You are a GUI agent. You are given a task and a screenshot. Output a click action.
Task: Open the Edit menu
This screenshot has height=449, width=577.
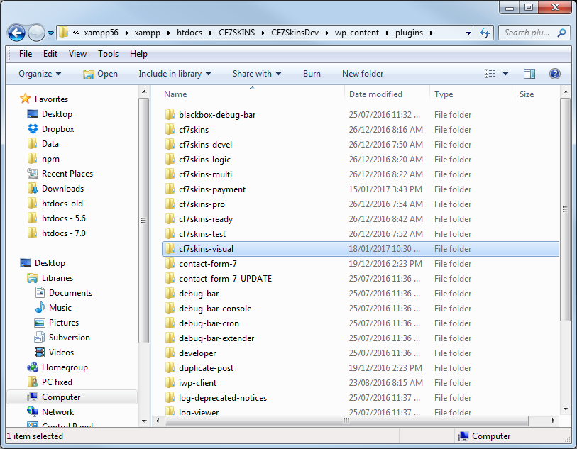[x=50, y=54]
